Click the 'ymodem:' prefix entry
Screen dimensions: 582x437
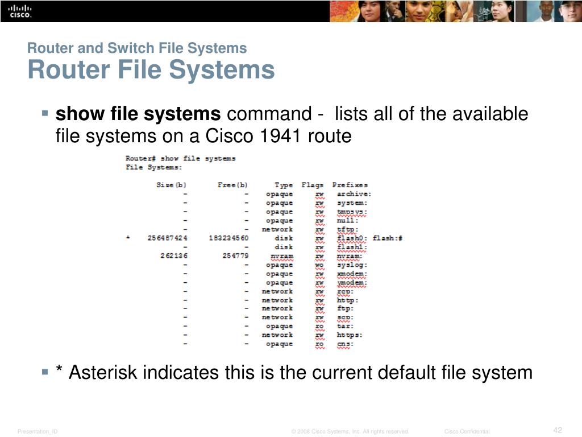352,283
